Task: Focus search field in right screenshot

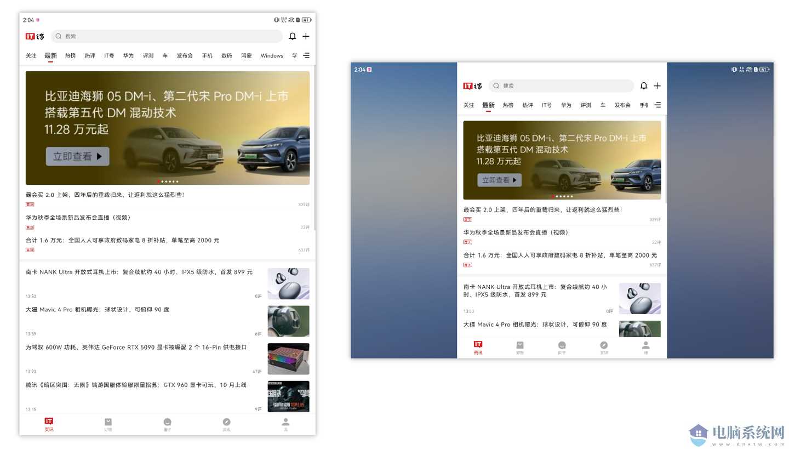Action: click(x=561, y=86)
